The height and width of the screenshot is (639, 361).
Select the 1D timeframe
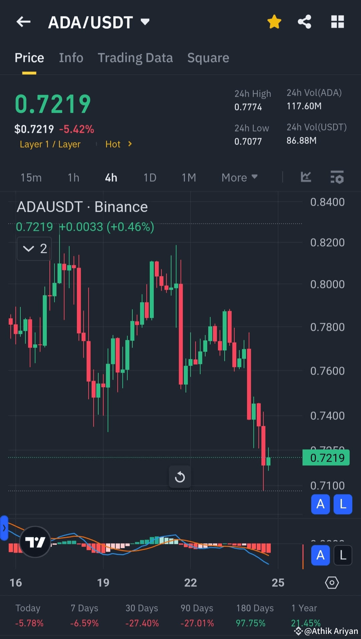click(x=149, y=178)
